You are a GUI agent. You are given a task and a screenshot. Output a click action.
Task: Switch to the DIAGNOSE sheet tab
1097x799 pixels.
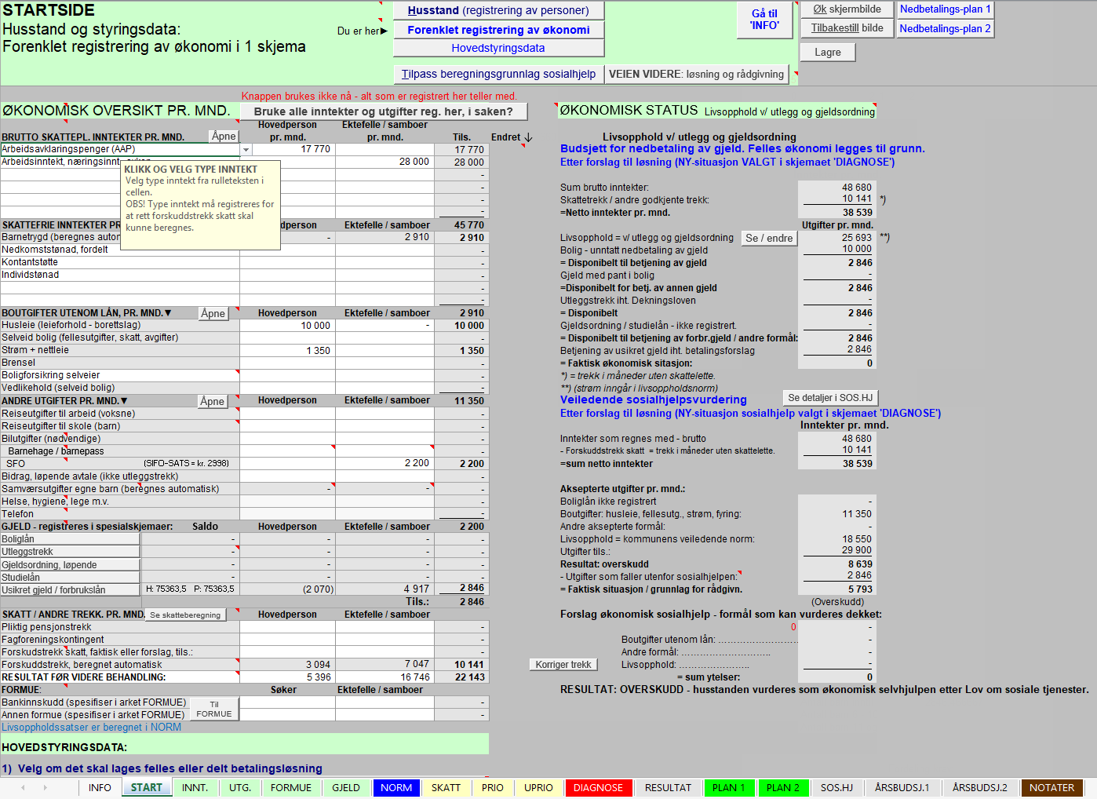click(598, 787)
